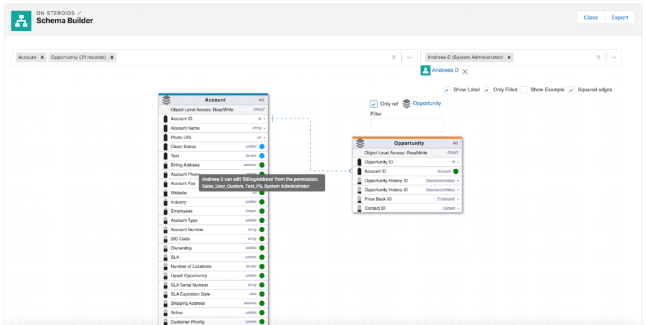Click the green access dot on SIC Code

[262, 239]
